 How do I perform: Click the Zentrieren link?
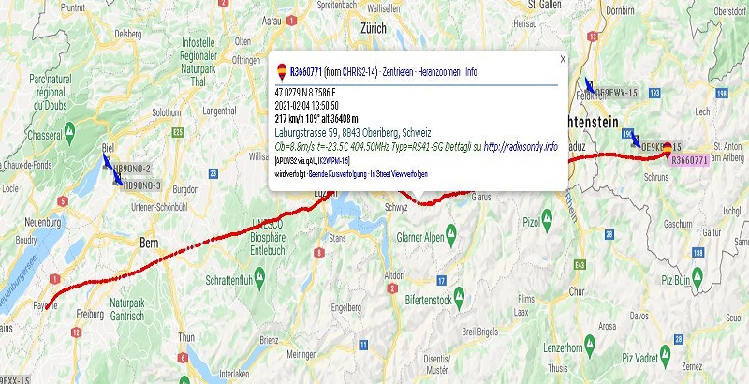pyautogui.click(x=398, y=72)
